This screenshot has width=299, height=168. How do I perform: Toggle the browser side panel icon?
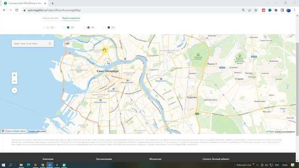pos(282,10)
